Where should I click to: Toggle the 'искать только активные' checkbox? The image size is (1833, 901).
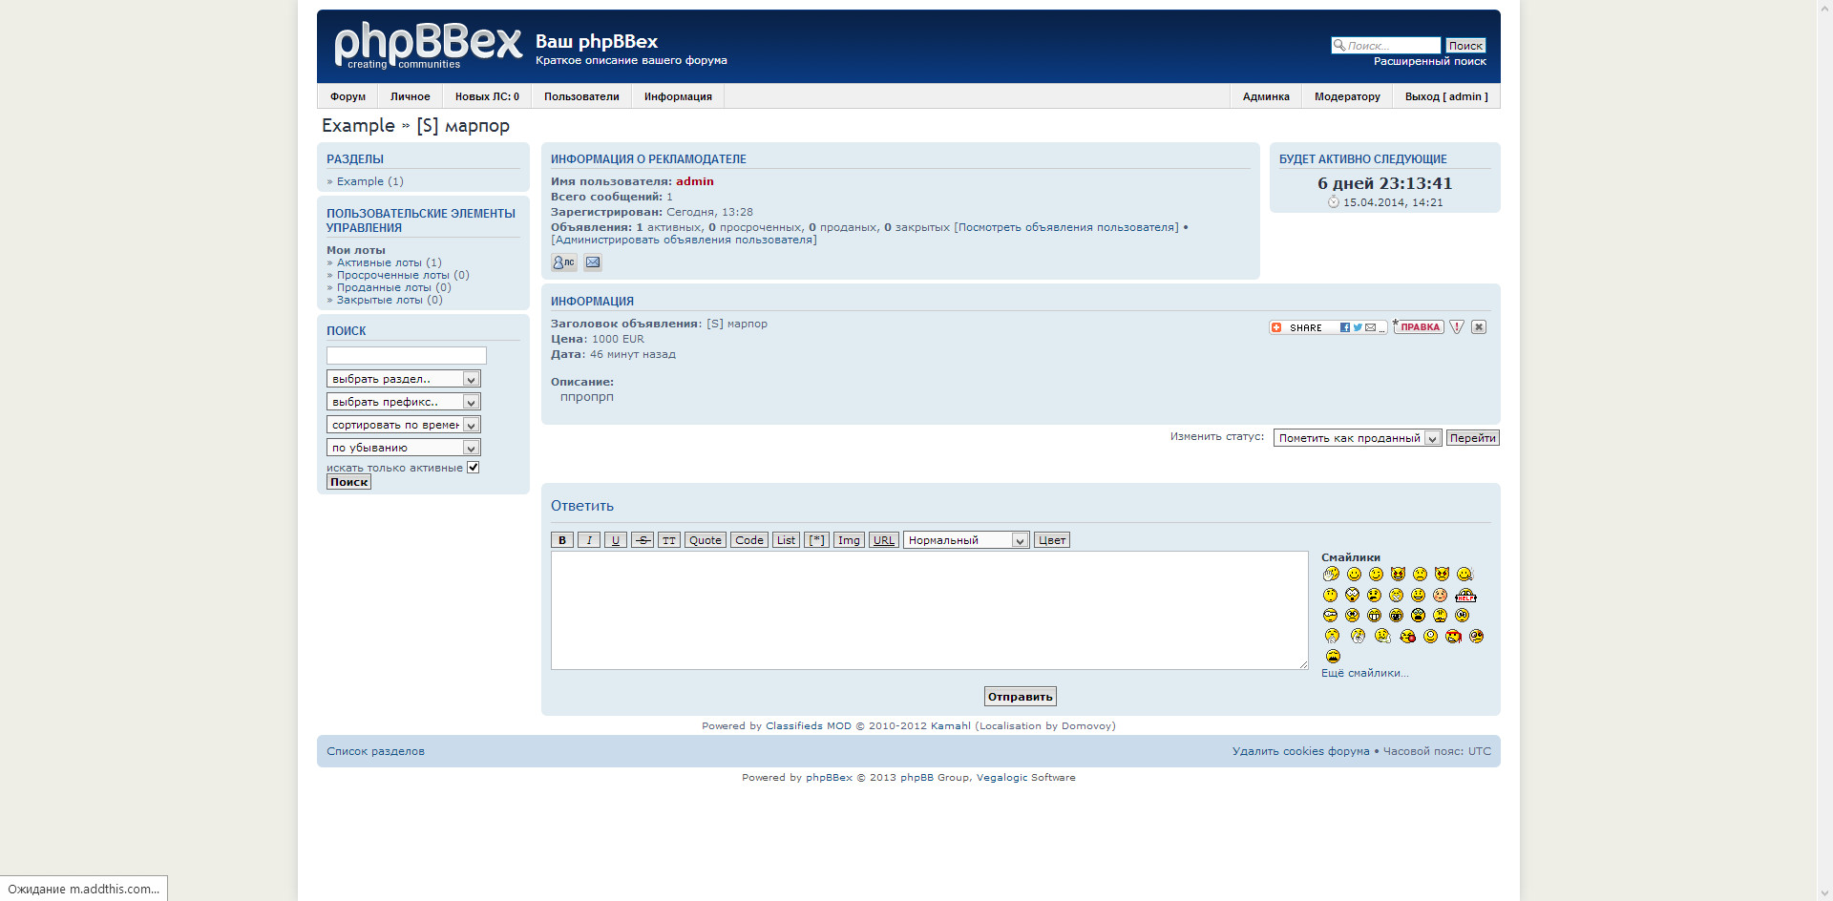[473, 468]
